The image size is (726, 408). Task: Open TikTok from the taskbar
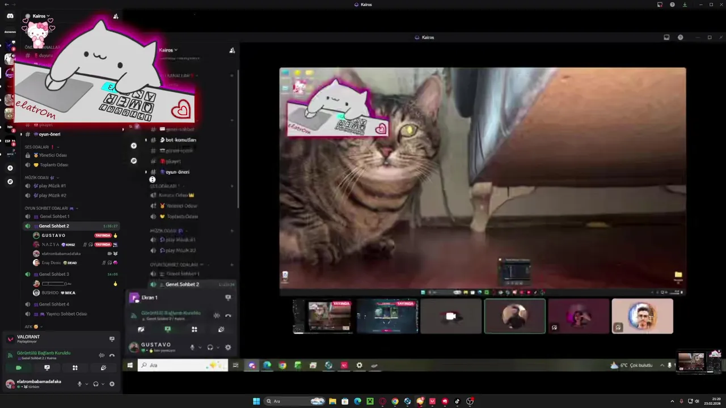[x=457, y=401]
